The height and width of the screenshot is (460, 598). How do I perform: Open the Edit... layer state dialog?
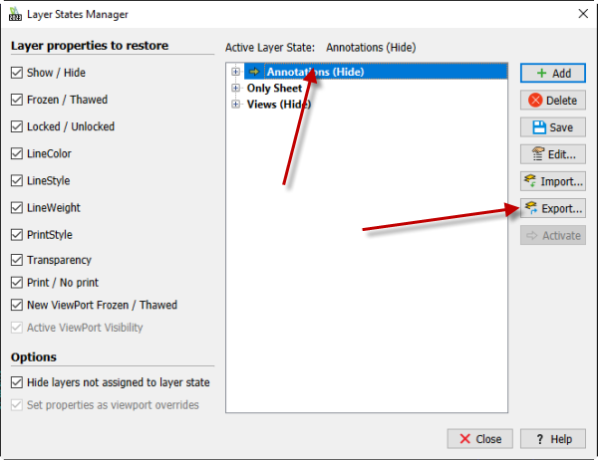click(553, 154)
